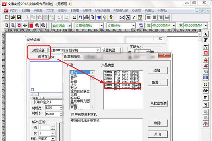The image size is (212, 141).
Task: Click the printer icon in the toolbar
Action: 86,17
